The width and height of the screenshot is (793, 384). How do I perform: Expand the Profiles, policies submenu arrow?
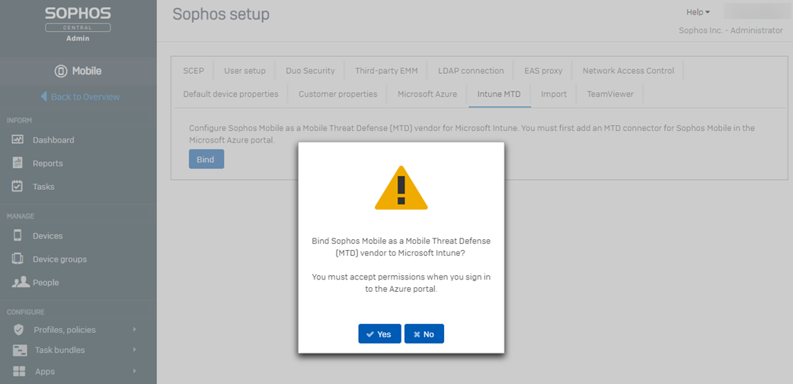coord(135,329)
